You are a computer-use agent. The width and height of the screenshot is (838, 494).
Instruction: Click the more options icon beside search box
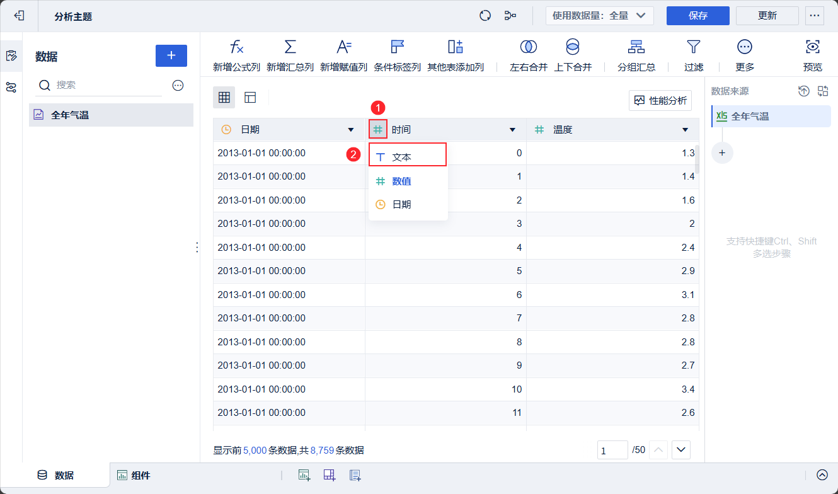click(178, 85)
